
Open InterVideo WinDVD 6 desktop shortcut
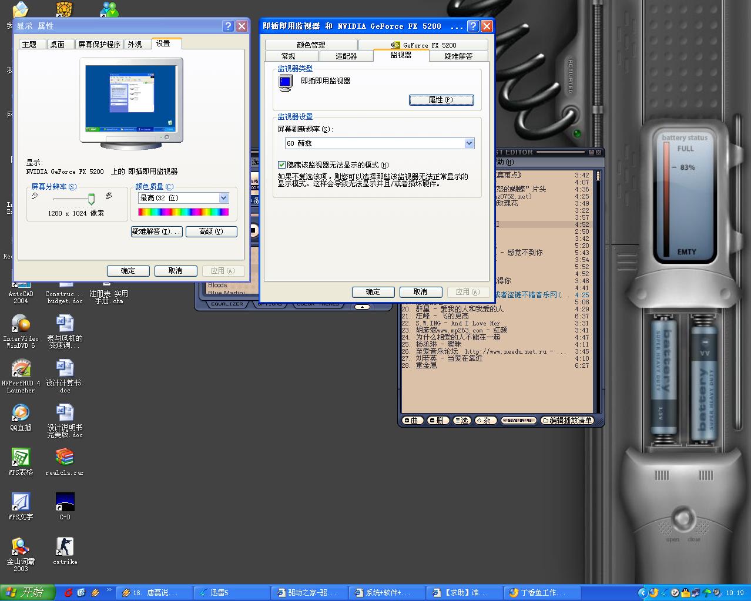tap(21, 324)
